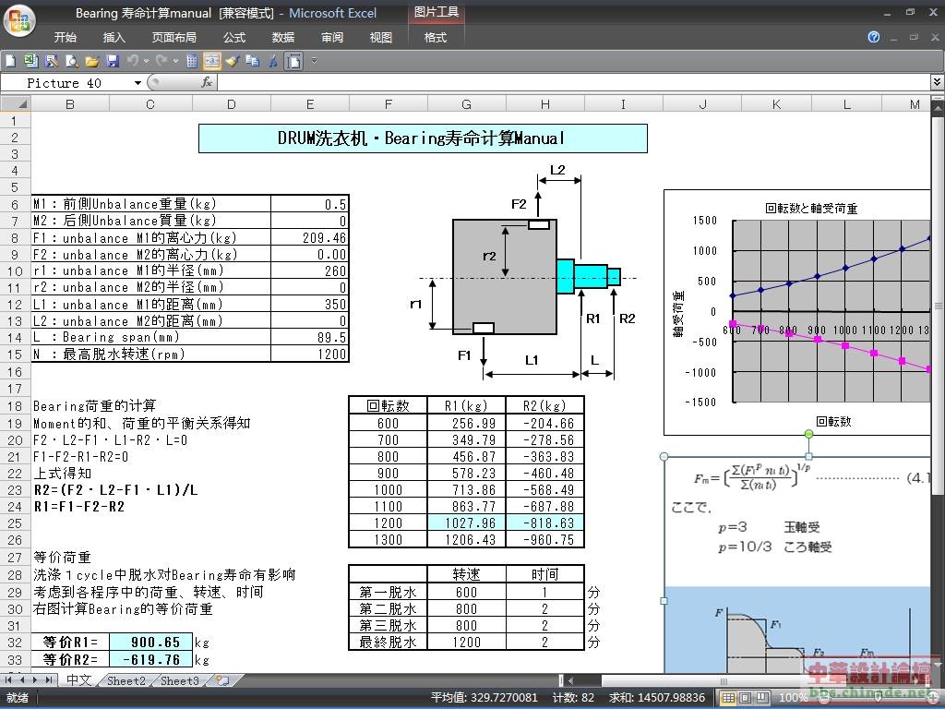Undo the last action in the toolbar
The height and width of the screenshot is (709, 945).
pyautogui.click(x=133, y=60)
